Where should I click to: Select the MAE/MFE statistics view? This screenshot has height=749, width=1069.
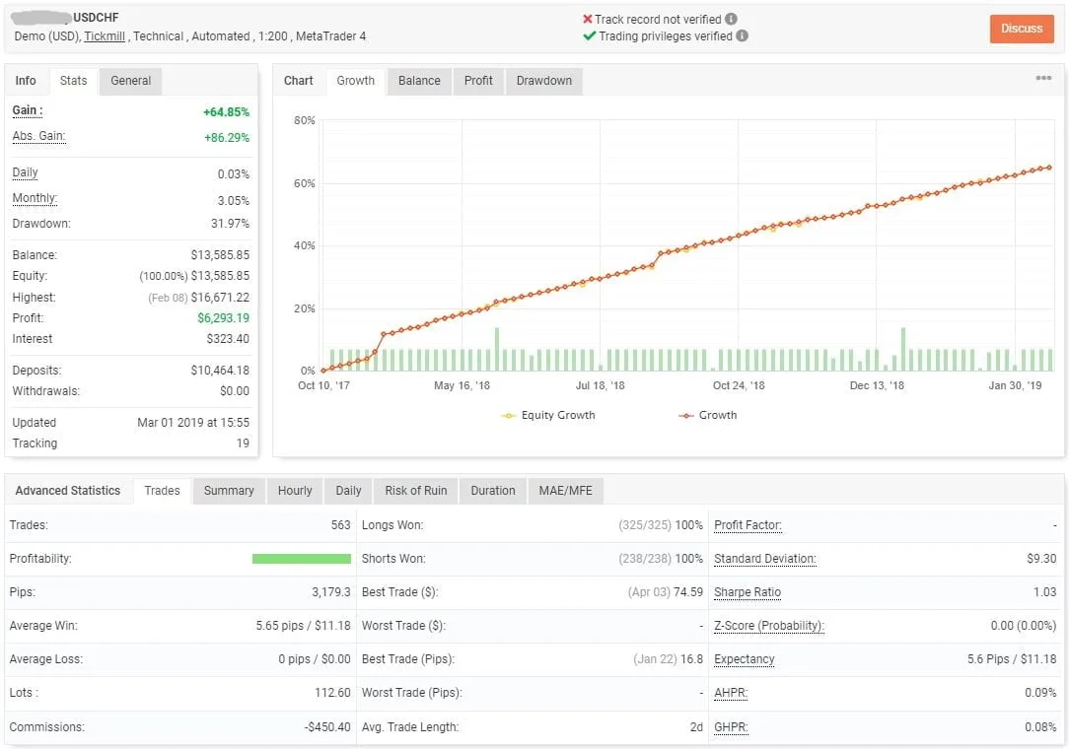(565, 490)
